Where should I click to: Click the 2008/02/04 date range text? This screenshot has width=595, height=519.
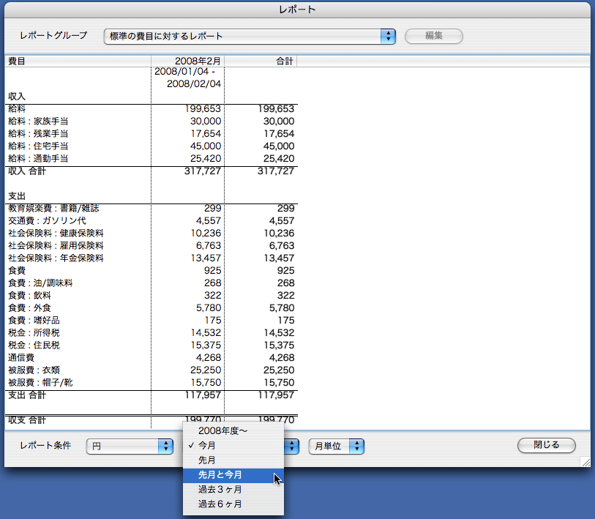coord(194,84)
